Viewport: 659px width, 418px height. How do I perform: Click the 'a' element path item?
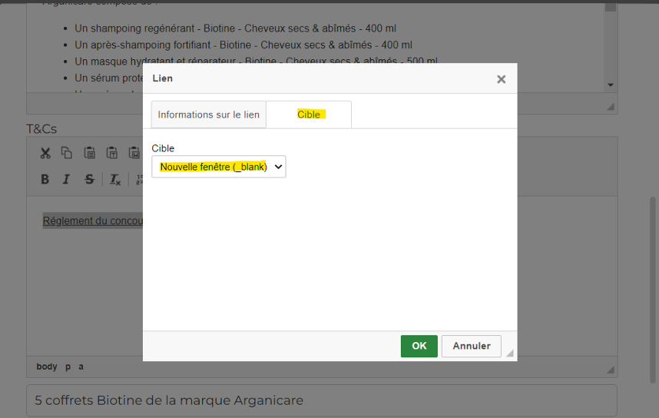pos(81,367)
